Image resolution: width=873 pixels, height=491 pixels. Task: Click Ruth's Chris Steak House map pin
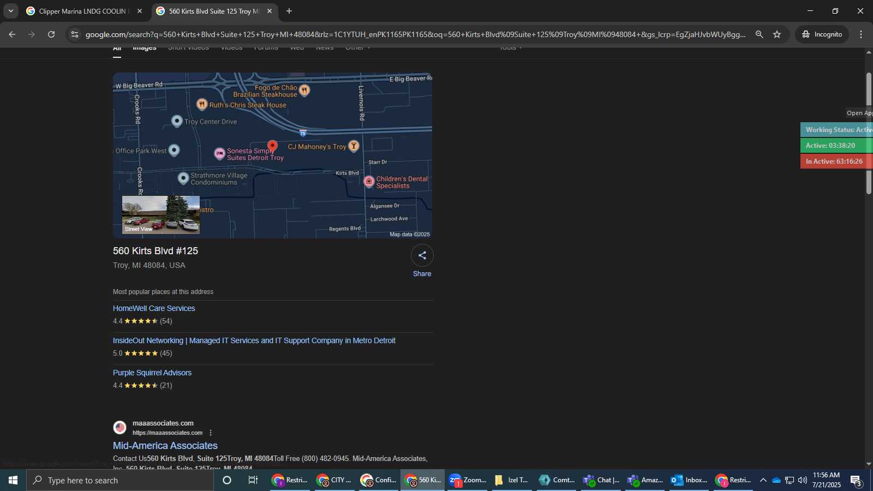click(202, 104)
